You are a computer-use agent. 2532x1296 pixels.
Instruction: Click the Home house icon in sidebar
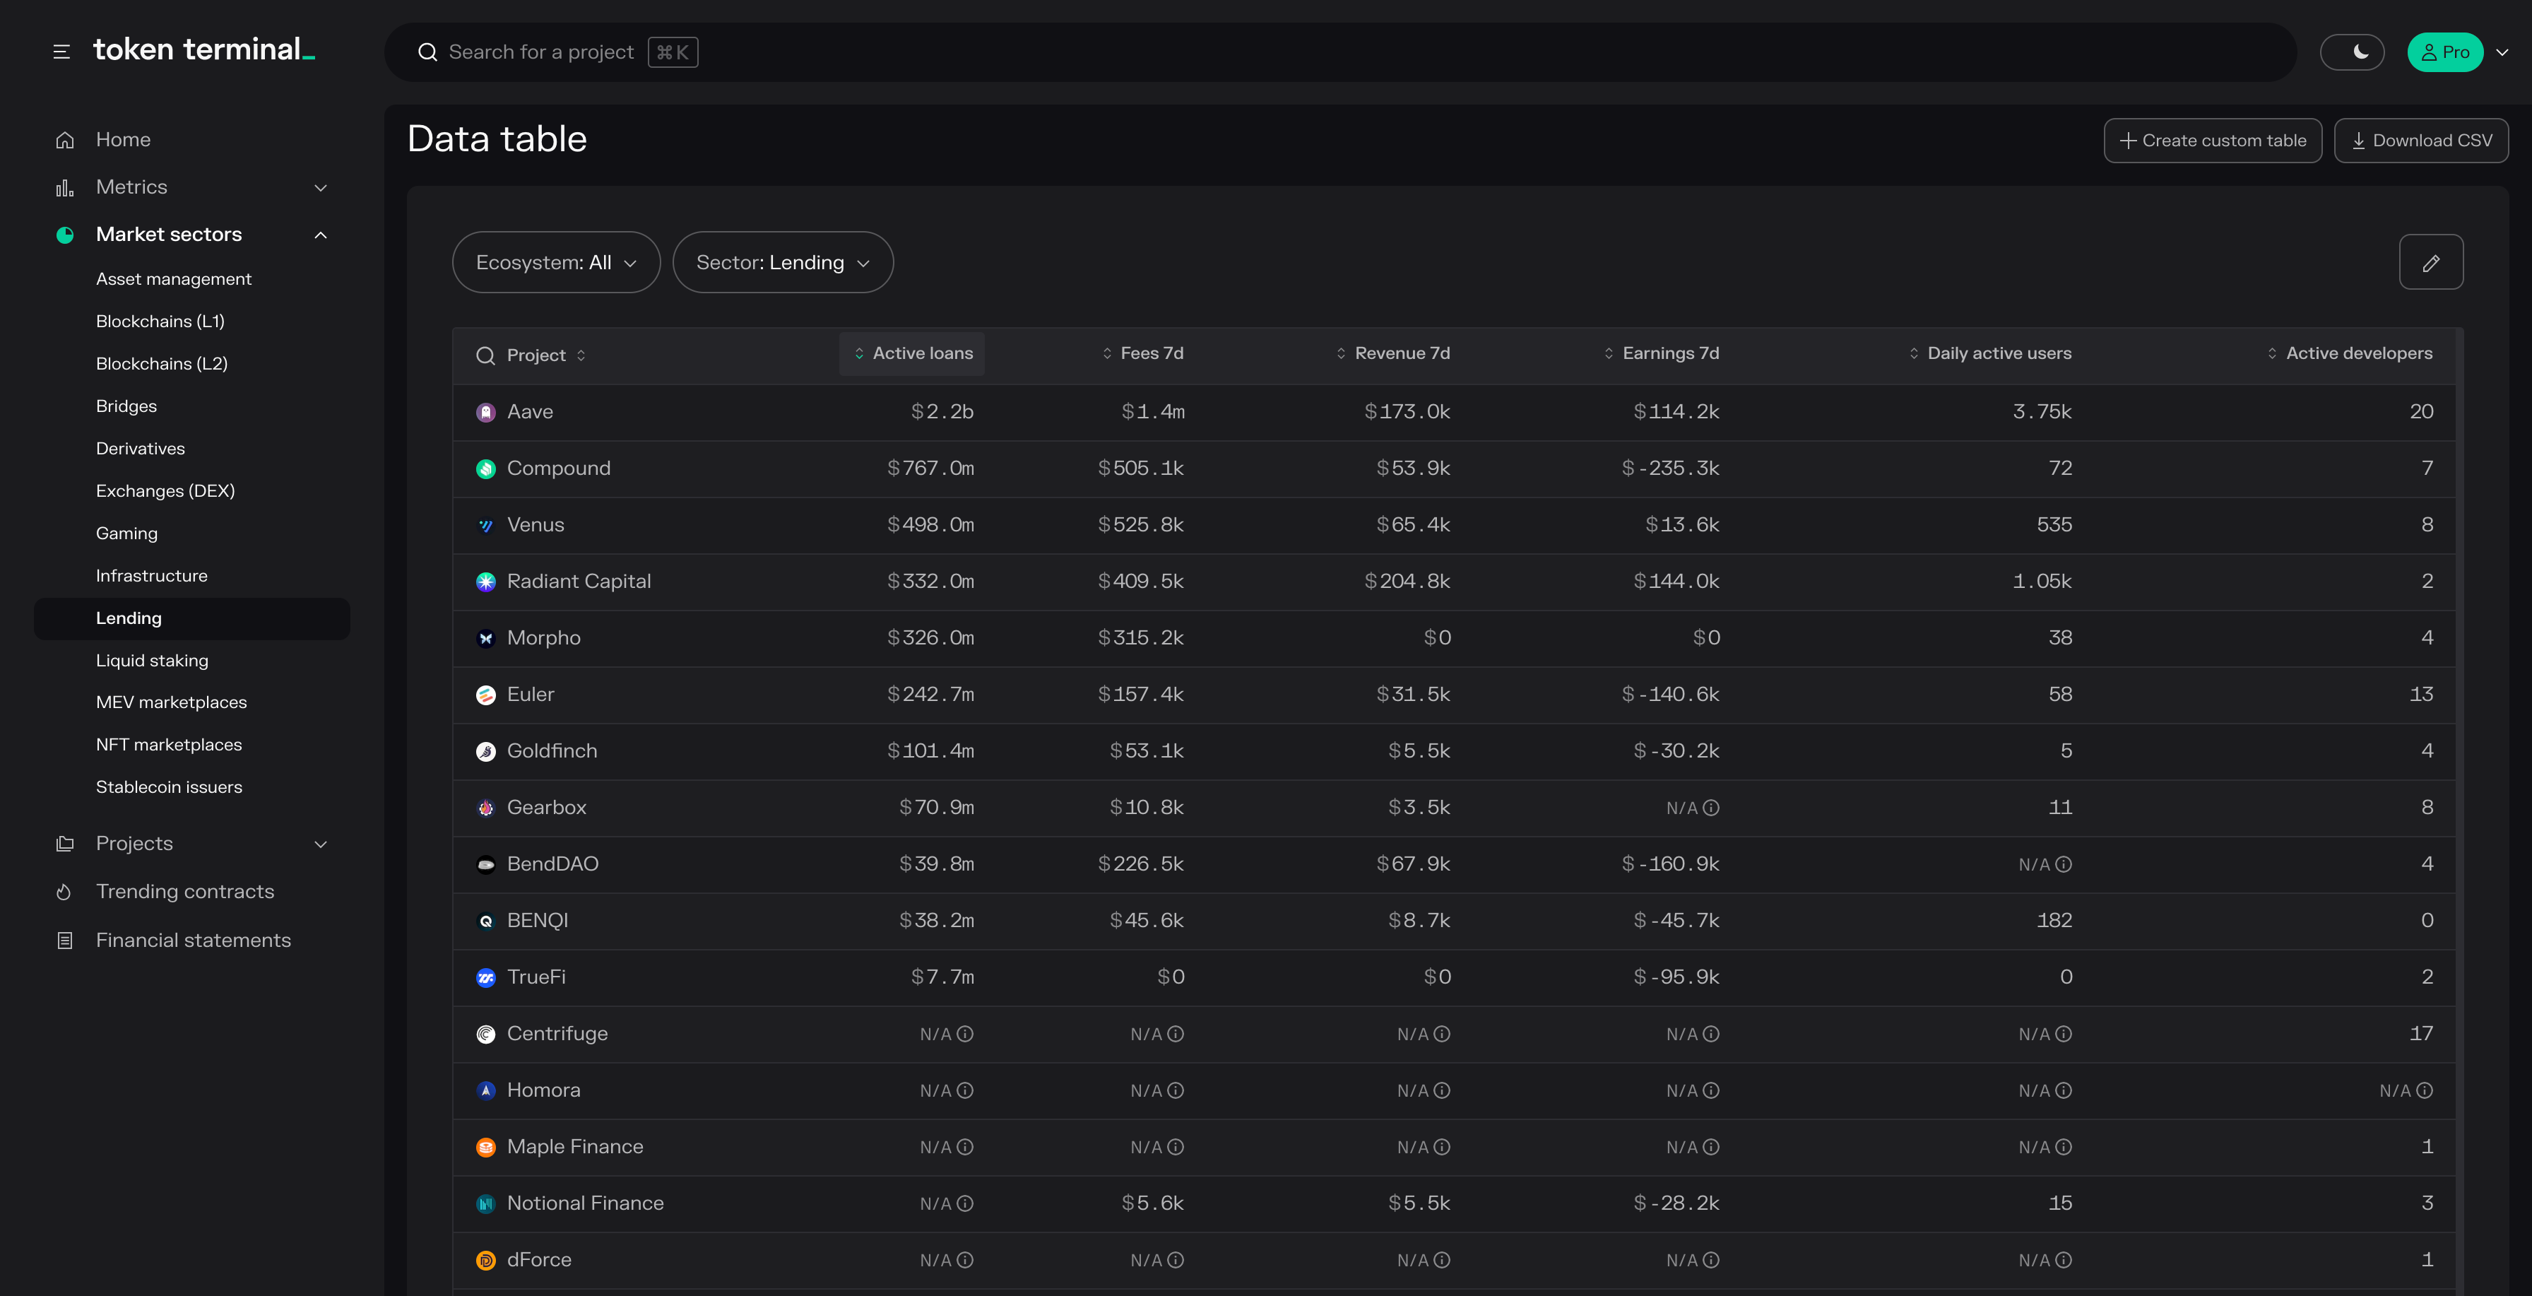click(65, 140)
